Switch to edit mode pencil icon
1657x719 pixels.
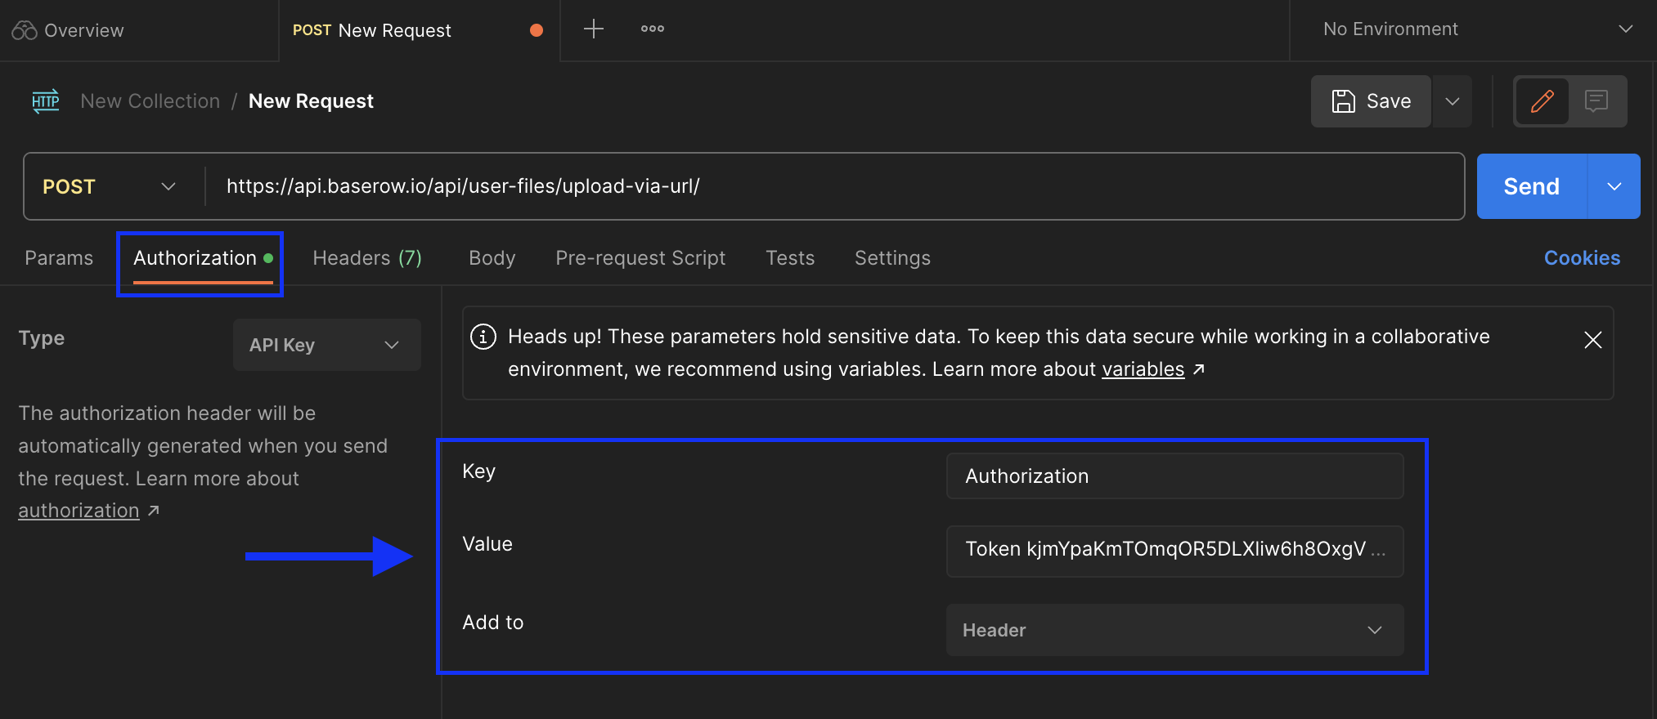tap(1542, 101)
